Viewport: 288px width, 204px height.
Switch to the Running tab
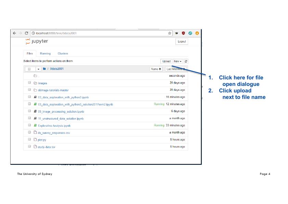(x=45, y=53)
